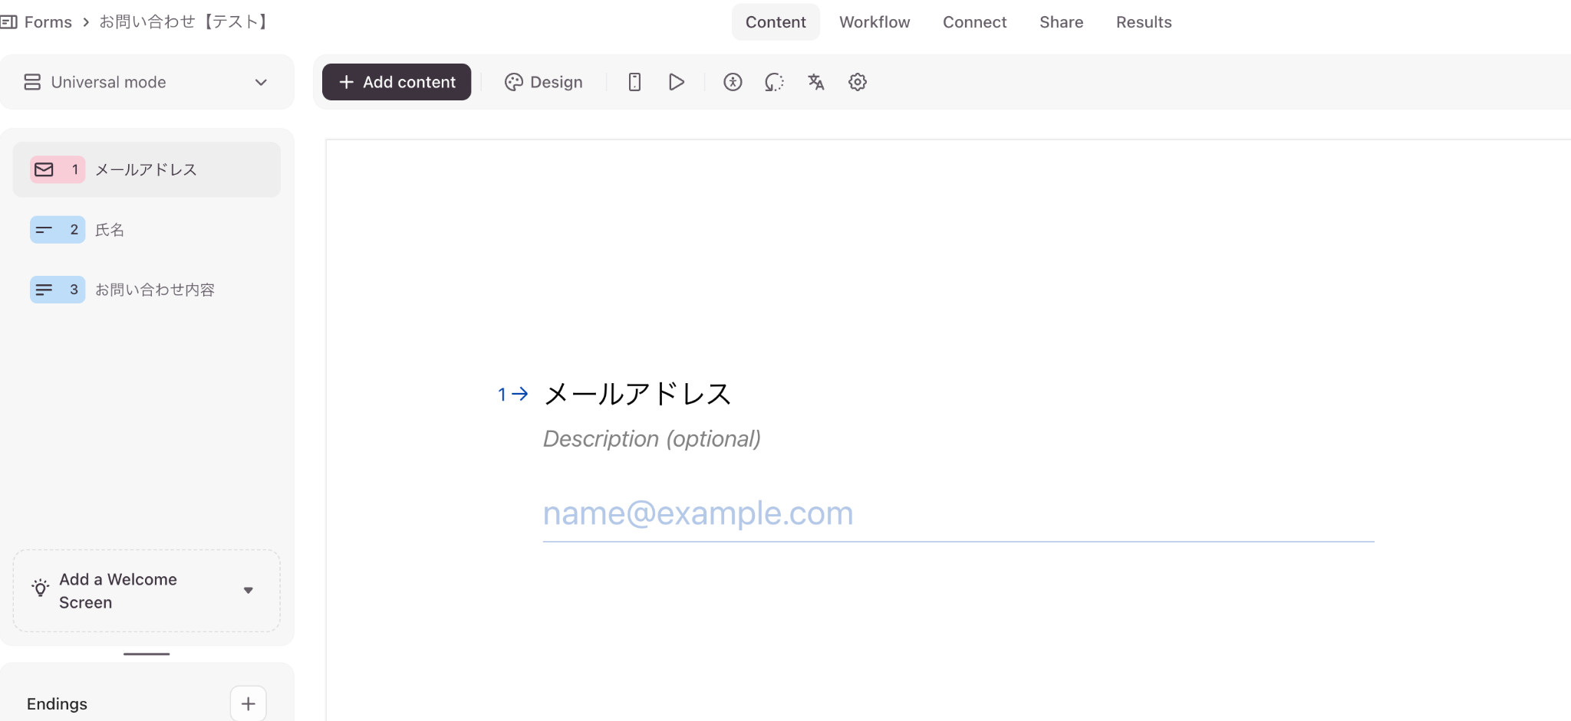Viewport: 1571px width, 721px height.
Task: Navigate to Forms breadcrumb link
Action: coord(48,22)
